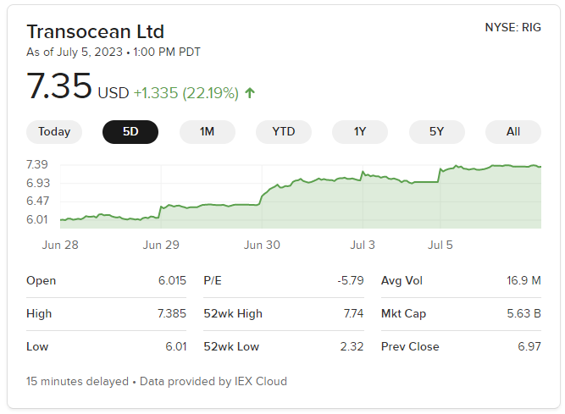Click the Jun 30 date label
Image resolution: width=565 pixels, height=414 pixels.
tap(262, 246)
